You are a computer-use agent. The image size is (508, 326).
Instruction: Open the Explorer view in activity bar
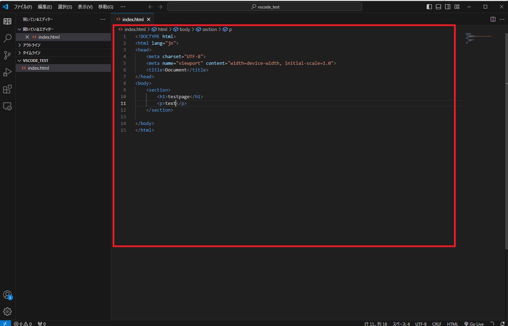[x=7, y=21]
